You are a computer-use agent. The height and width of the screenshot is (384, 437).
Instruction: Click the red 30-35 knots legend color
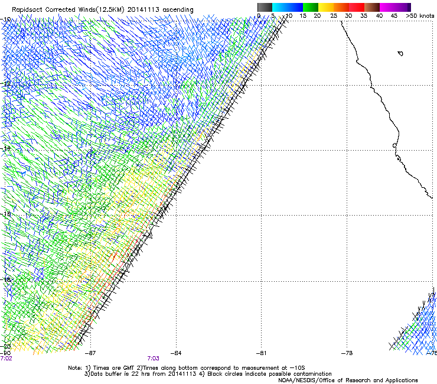coord(357,7)
